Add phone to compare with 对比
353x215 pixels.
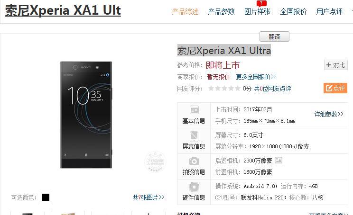(335, 65)
